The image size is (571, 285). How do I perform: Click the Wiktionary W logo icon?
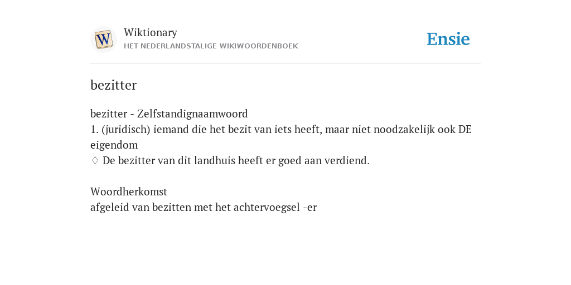click(x=103, y=40)
